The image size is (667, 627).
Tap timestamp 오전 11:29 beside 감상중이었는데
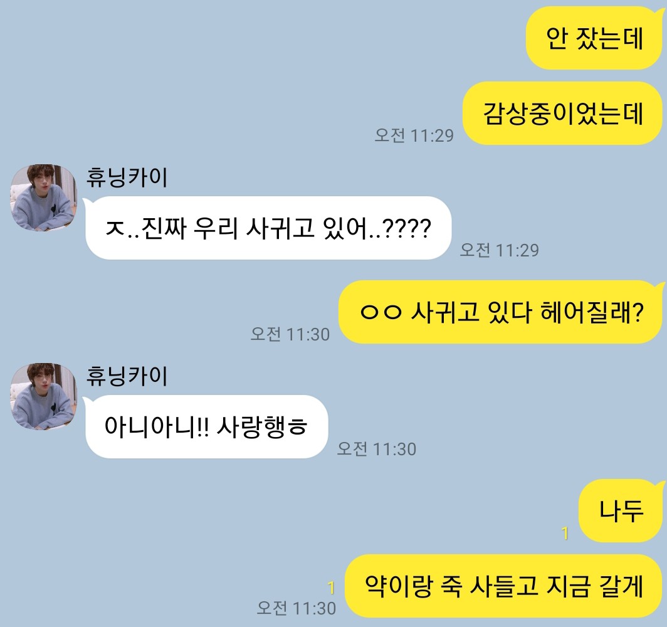(414, 135)
